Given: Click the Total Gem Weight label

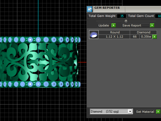Looking at the screenshot, I should [102, 16].
